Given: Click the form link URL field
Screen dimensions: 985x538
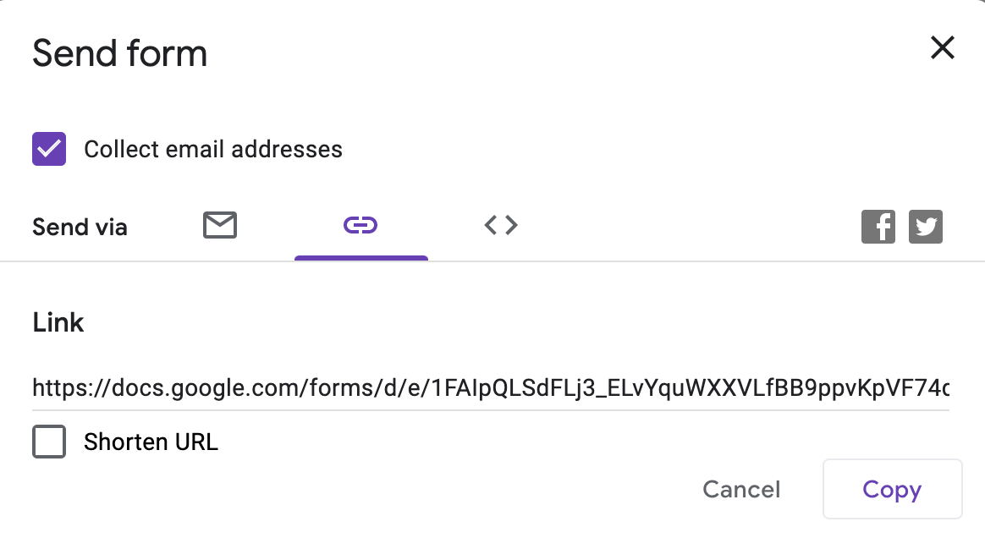Looking at the screenshot, I should click(x=491, y=389).
